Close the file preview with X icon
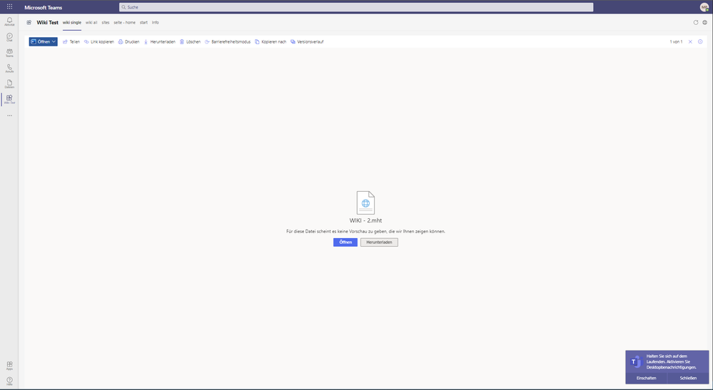 coord(690,42)
